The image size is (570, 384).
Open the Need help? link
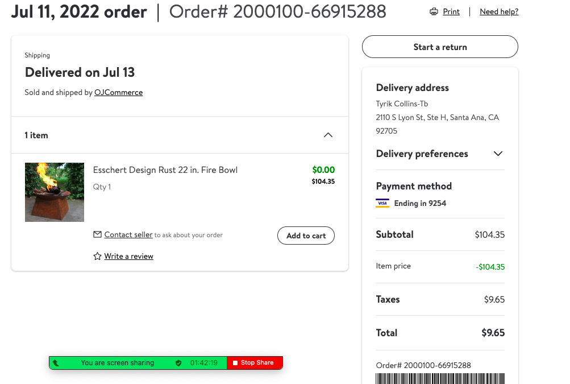(499, 11)
